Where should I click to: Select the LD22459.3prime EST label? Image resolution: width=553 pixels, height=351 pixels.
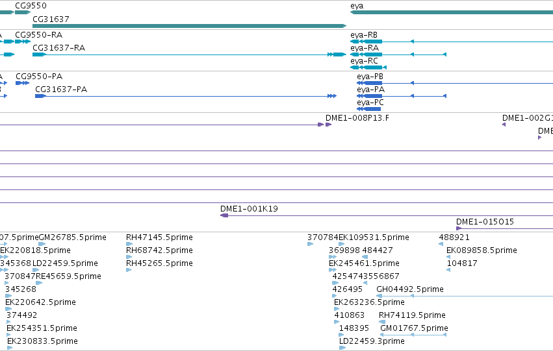coord(372,341)
